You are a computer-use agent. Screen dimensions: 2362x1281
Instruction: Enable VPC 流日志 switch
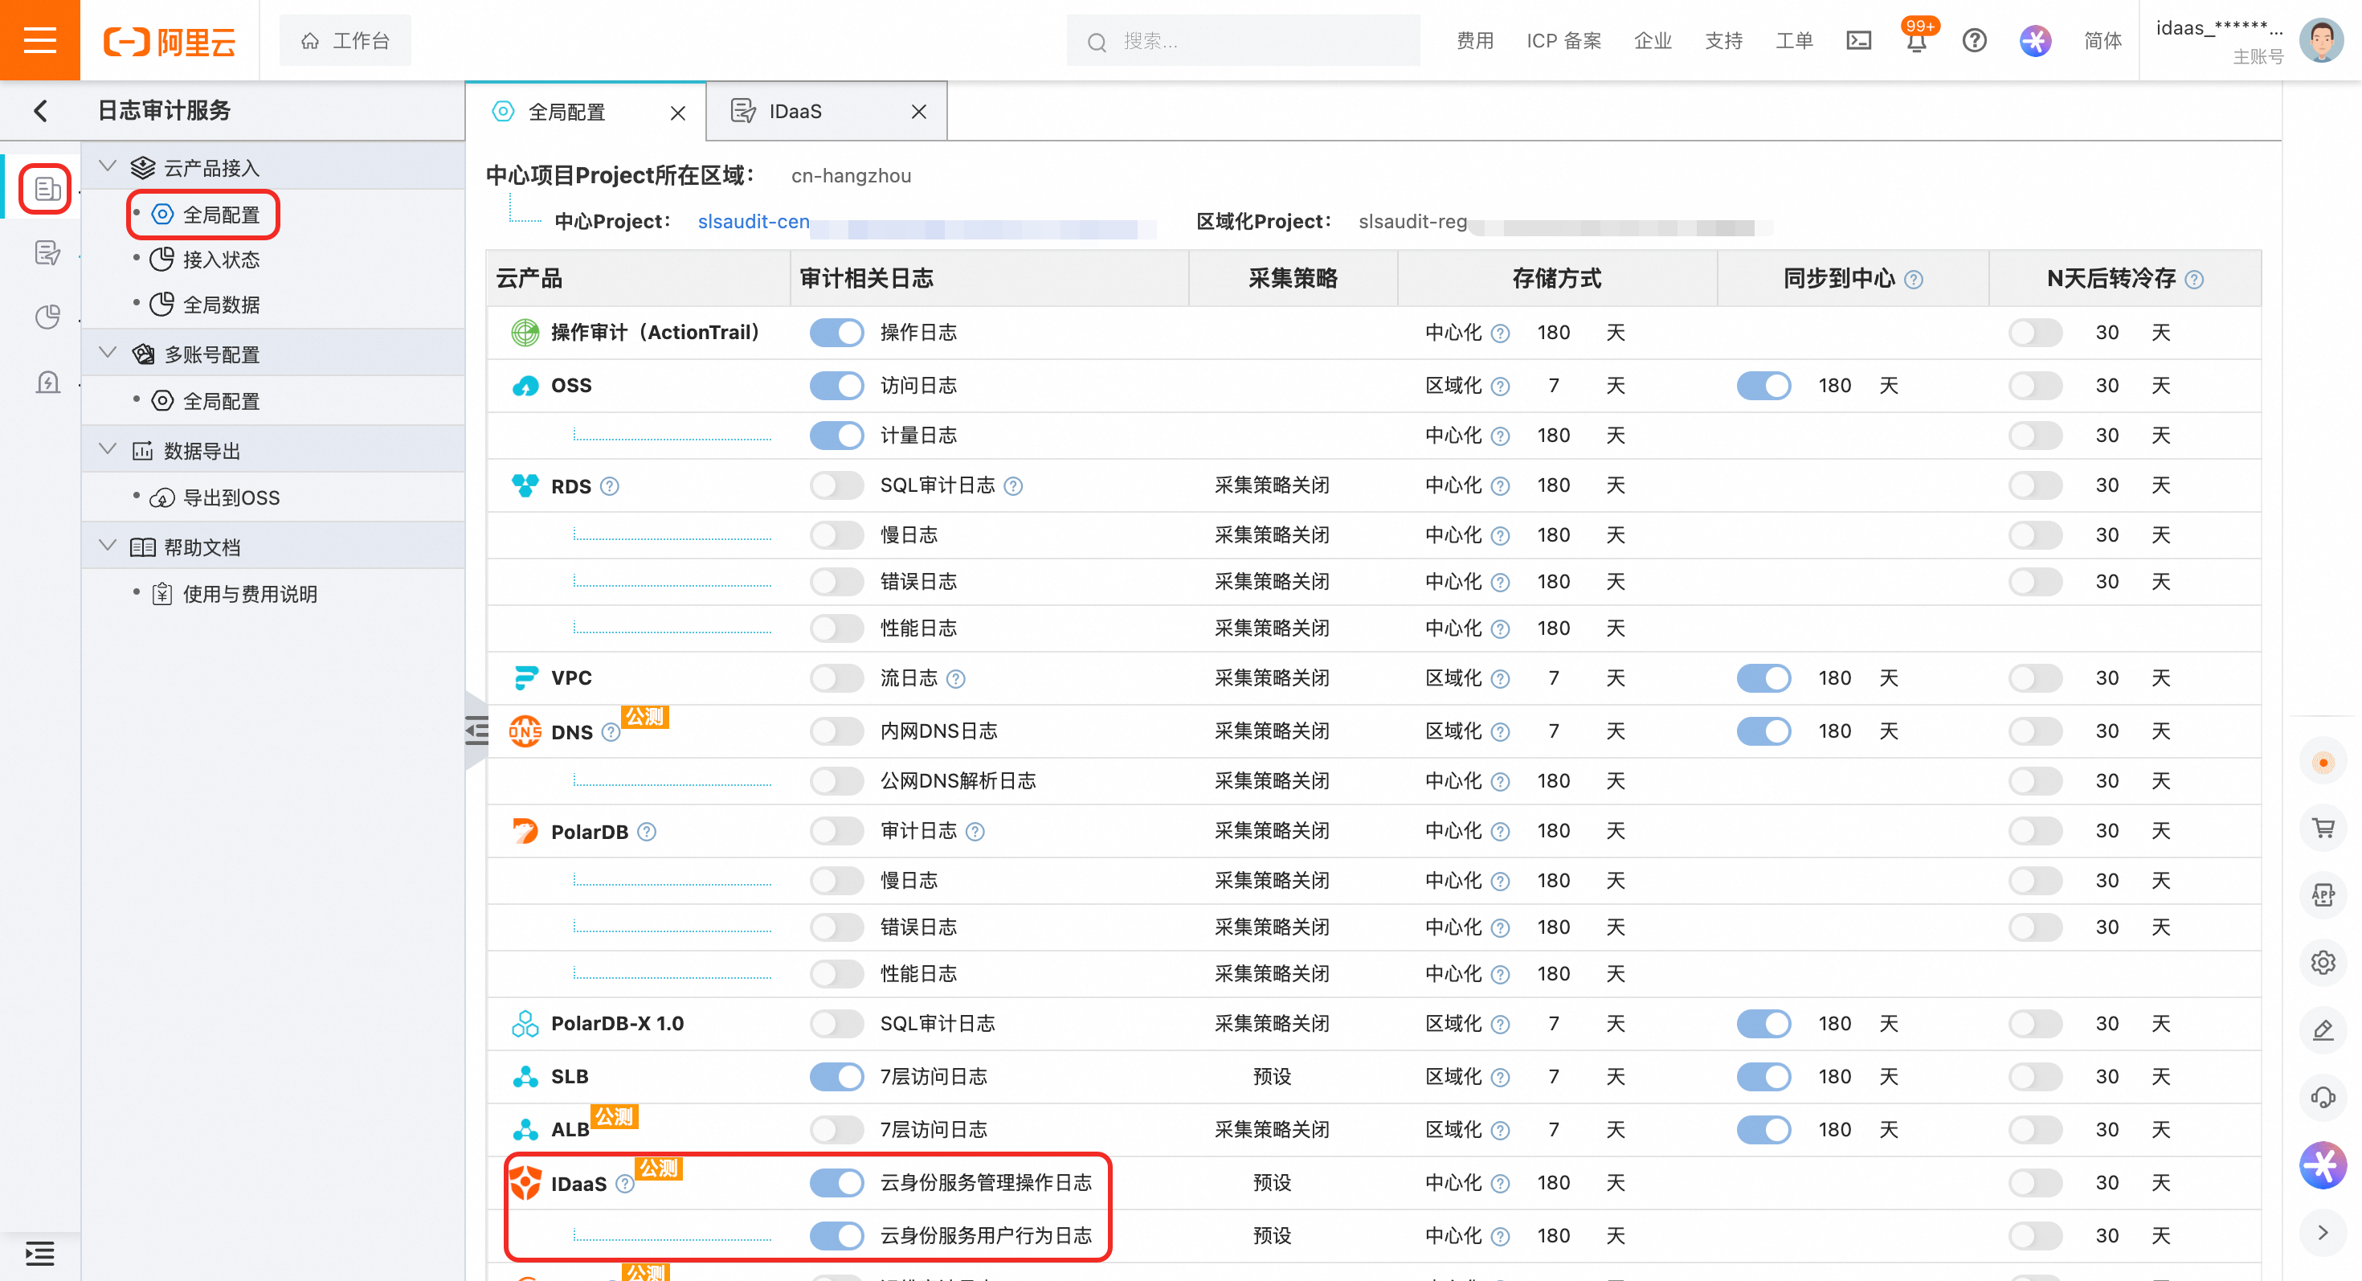[x=836, y=677]
